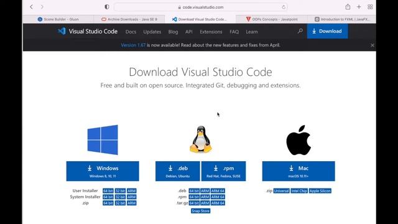
Task: Select Linux .tar.gz ARM
Action: (x=205, y=203)
